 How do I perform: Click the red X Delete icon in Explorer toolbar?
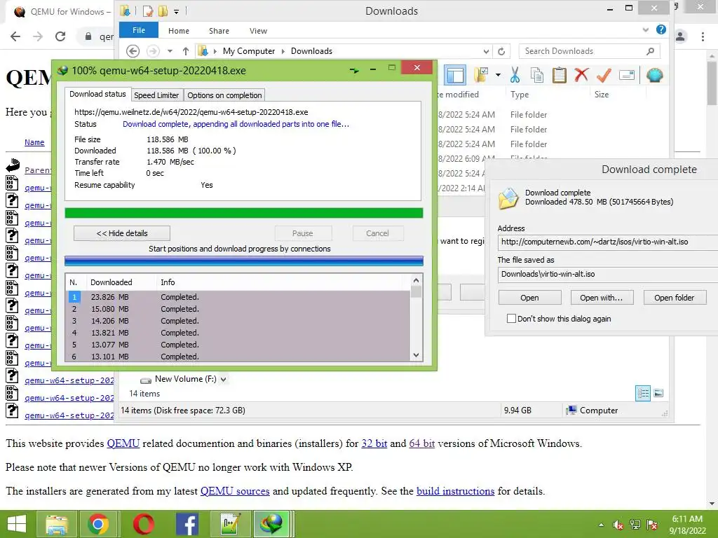581,74
